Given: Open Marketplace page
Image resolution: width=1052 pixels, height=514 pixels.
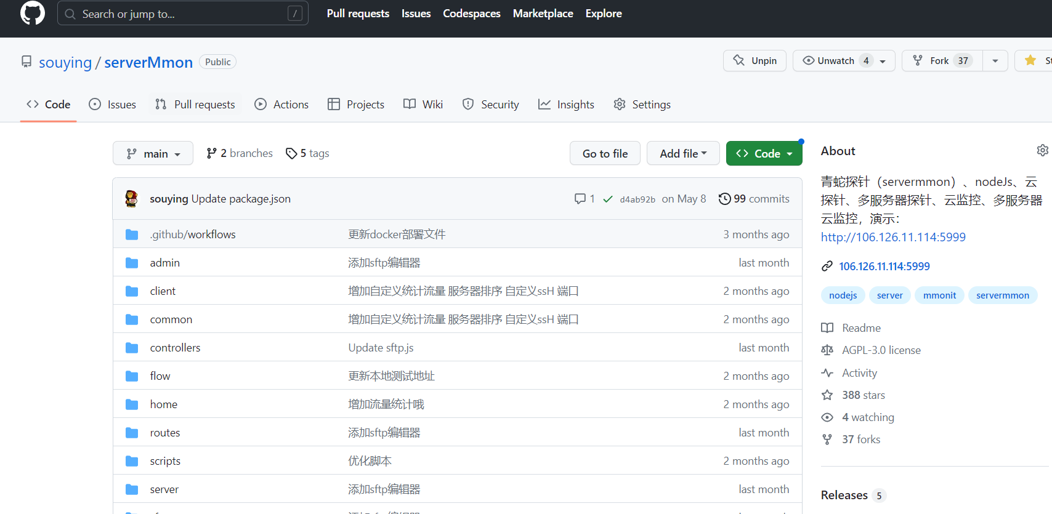Looking at the screenshot, I should pos(543,14).
